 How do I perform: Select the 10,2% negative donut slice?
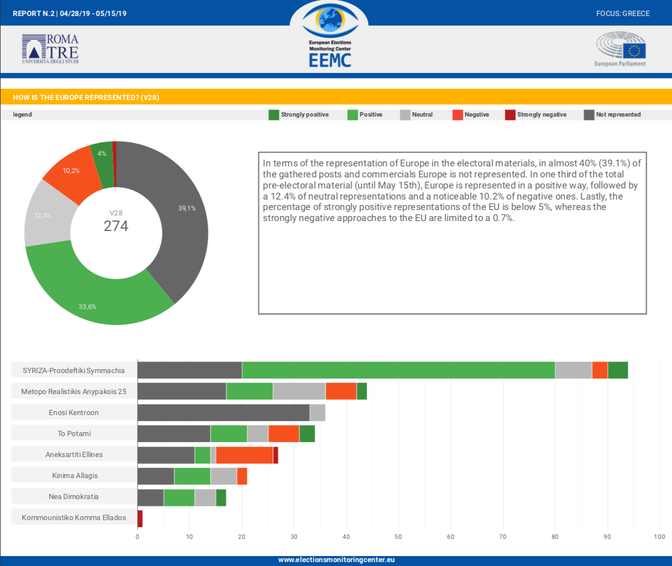tap(69, 172)
